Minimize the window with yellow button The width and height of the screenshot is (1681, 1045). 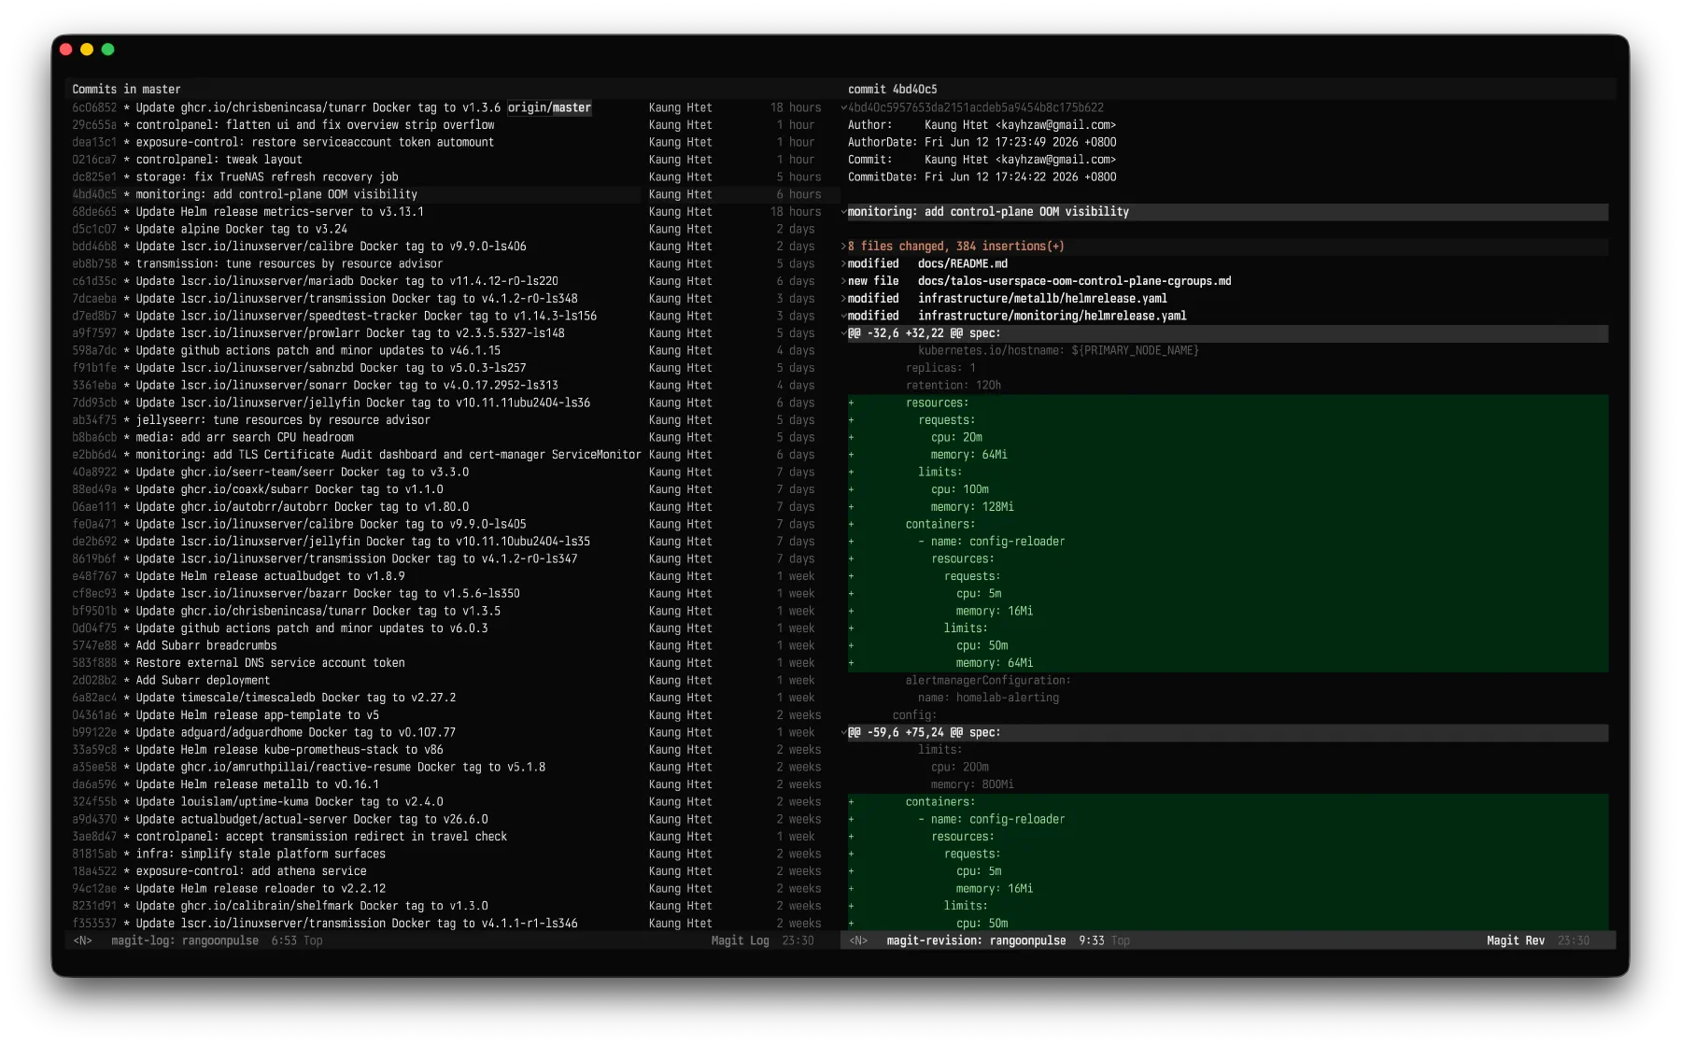tap(87, 49)
